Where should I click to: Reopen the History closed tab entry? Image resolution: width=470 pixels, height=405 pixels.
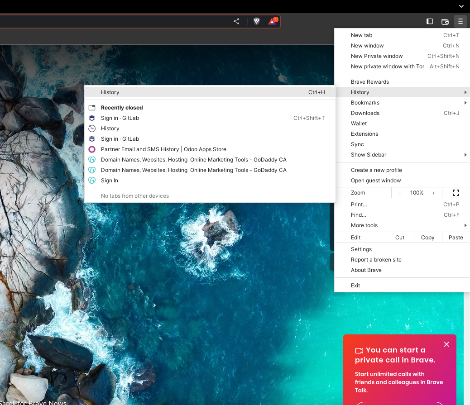point(210,129)
